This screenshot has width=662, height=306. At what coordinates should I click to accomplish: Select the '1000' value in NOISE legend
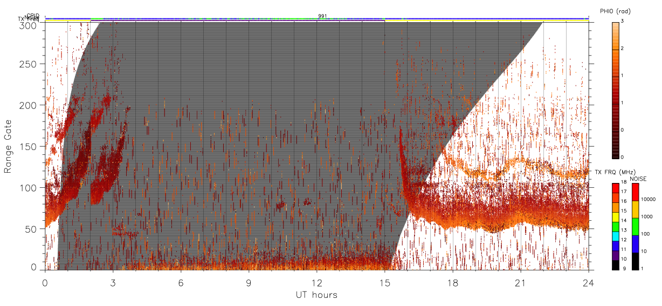point(647,216)
